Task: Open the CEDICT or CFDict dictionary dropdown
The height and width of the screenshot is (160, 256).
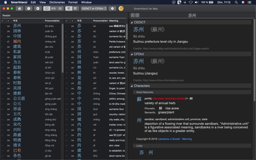Action: (94, 9)
